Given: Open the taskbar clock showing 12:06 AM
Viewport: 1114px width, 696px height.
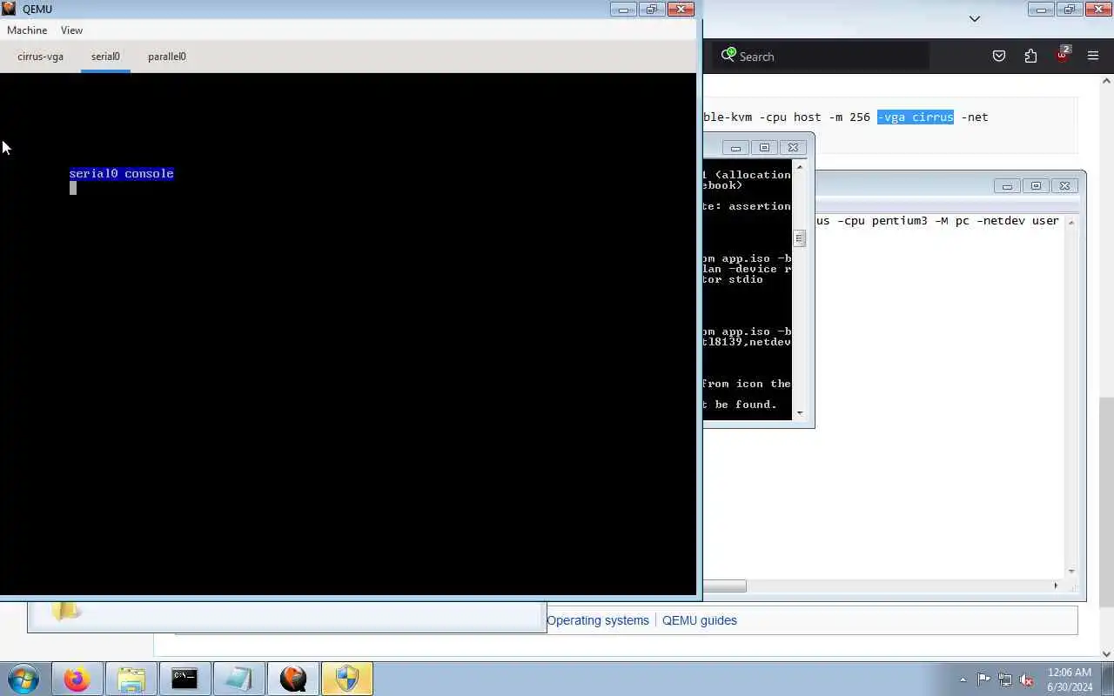Looking at the screenshot, I should [x=1070, y=679].
